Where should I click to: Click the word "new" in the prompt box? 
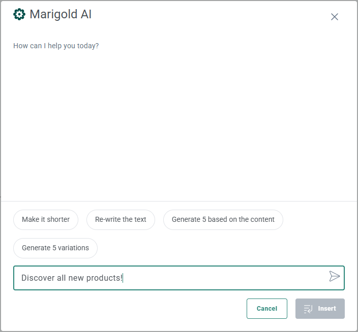[77, 278]
